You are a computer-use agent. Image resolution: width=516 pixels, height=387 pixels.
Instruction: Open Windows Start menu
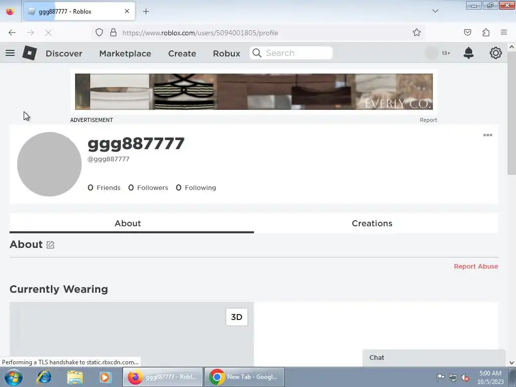coord(14,377)
